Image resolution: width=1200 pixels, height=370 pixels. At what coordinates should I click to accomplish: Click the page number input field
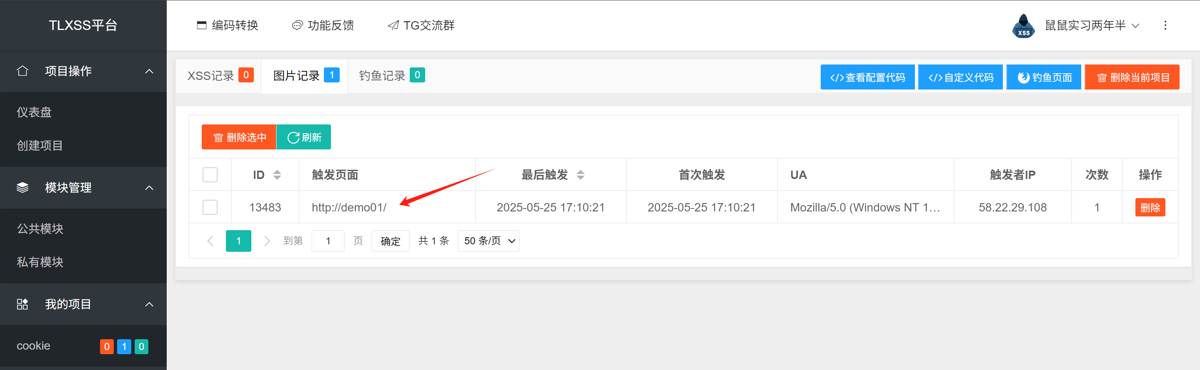point(328,241)
